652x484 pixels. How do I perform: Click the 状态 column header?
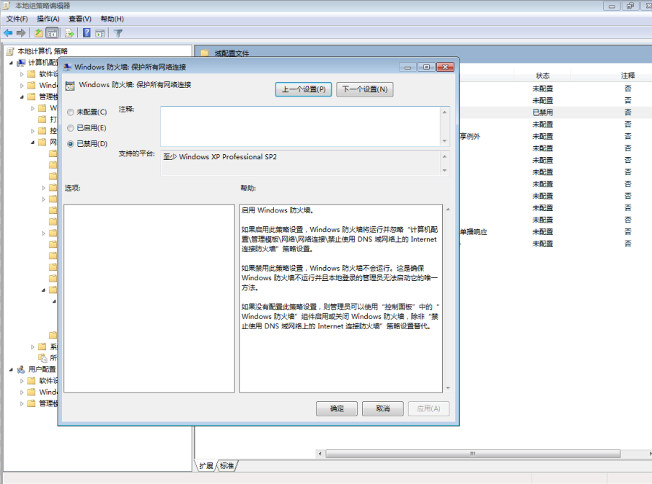point(542,76)
